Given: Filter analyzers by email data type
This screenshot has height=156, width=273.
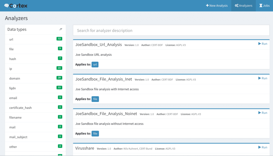Looking at the screenshot, I should click(35, 98).
